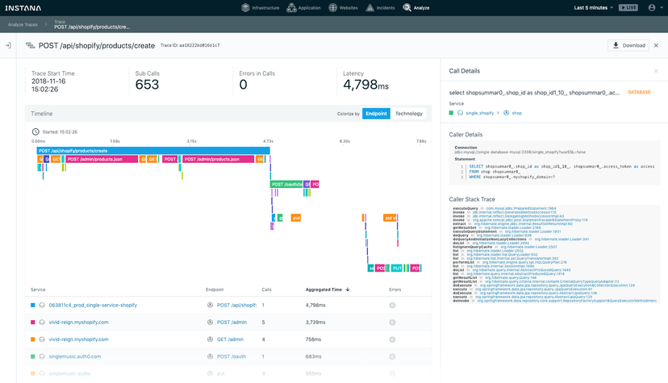
Task: Open the vivid-reign.myshopify.com link in GET /admin row
Action: [78, 339]
